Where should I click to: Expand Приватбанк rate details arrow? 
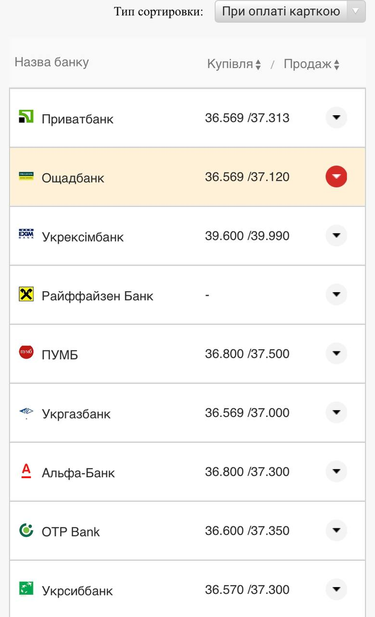click(336, 118)
